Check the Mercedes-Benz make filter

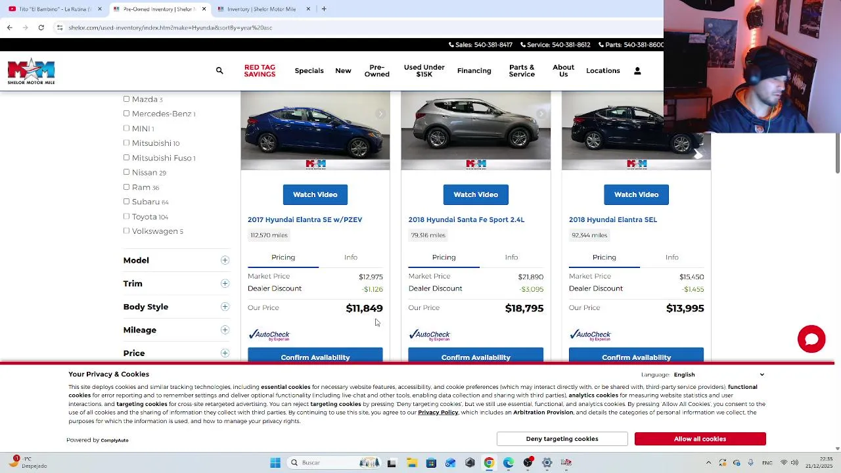point(126,114)
